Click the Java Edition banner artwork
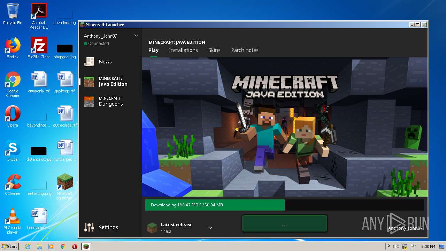The height and width of the screenshot is (251, 446). tap(285, 127)
